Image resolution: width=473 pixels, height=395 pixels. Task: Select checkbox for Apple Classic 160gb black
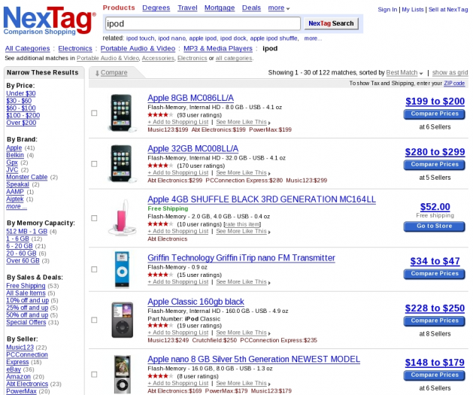click(94, 320)
